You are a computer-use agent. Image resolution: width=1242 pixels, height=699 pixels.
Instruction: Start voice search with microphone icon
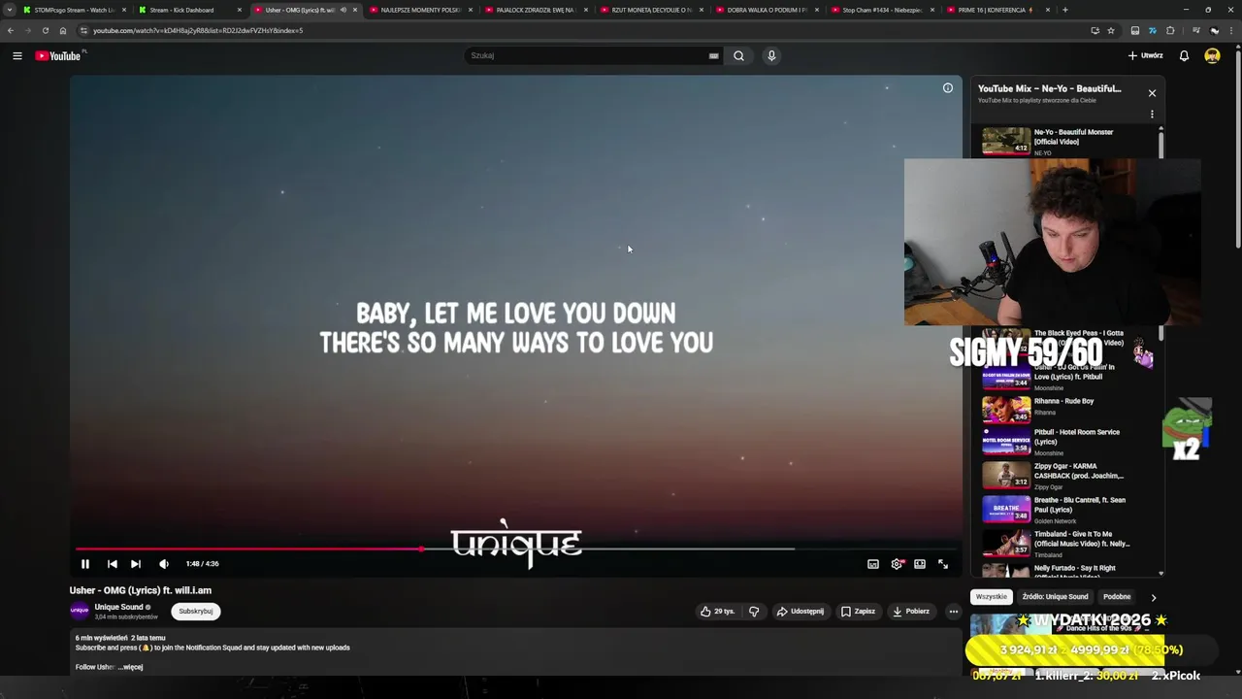[x=771, y=55]
